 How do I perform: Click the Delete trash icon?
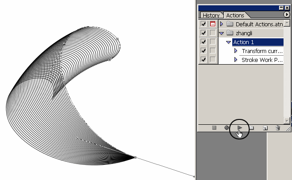click(x=278, y=128)
